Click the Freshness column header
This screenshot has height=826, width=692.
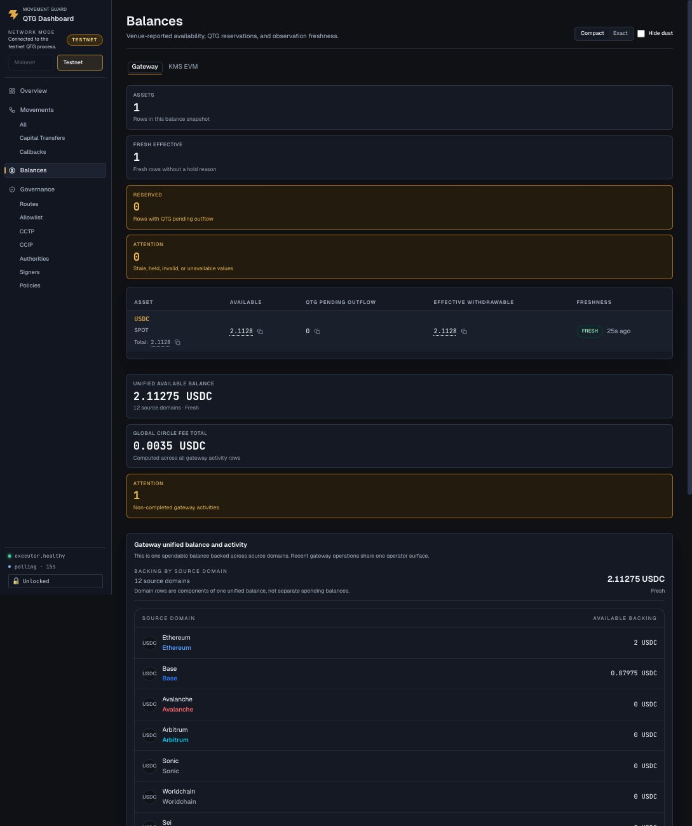click(594, 302)
